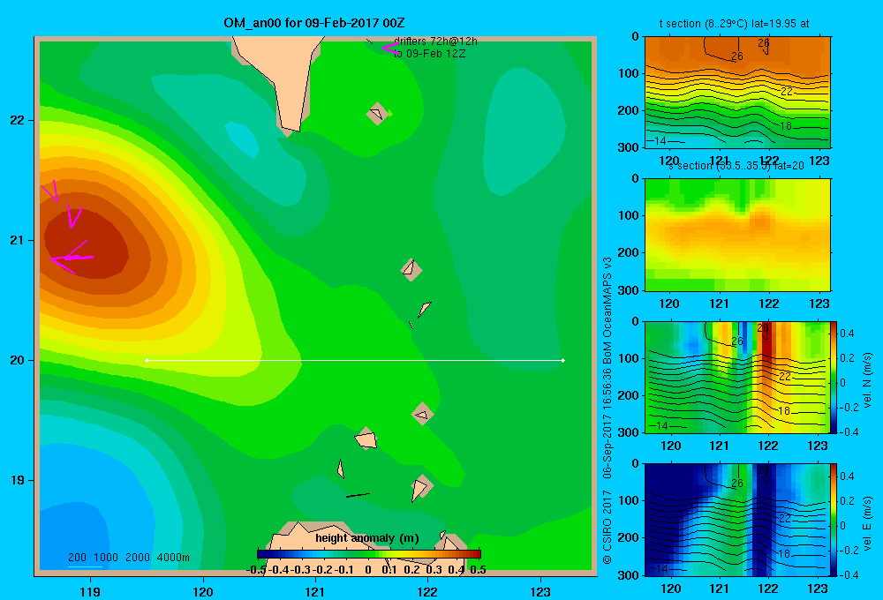883x600 pixels.
Task: Click latitude label '21' on the main map axis
Action: [18, 240]
